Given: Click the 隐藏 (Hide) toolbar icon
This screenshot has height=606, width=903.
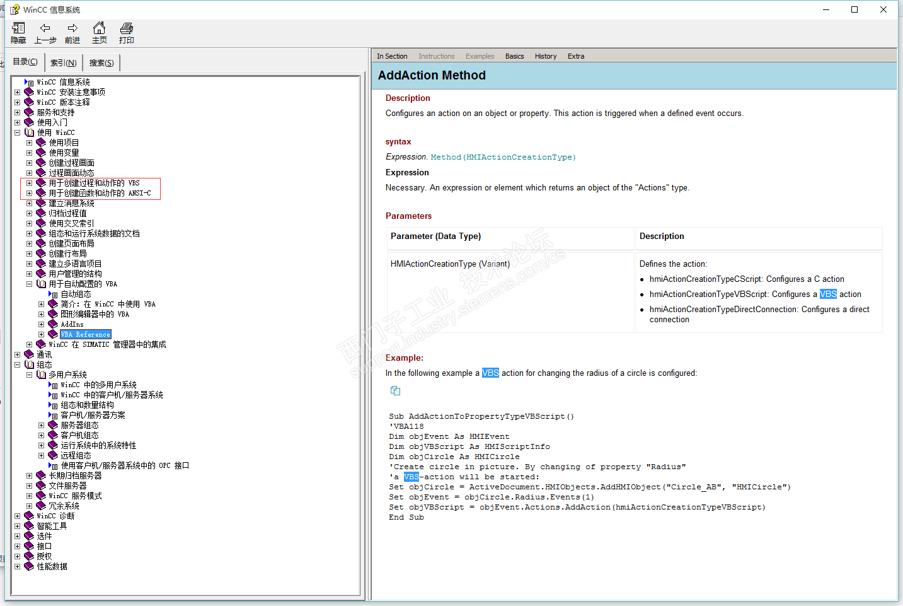Looking at the screenshot, I should coord(18,28).
